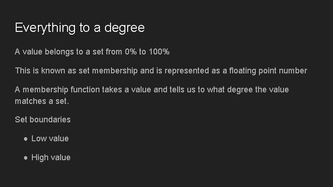The width and height of the screenshot is (333, 187).
Task: Click the word 'degree' in the title
Action: (124, 28)
